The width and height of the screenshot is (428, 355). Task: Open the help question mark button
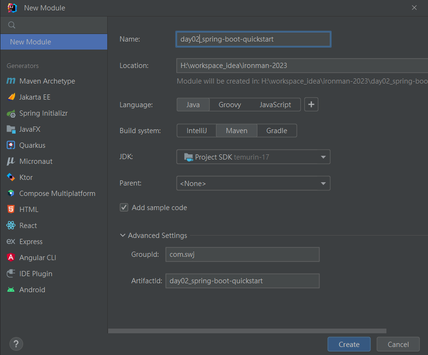[x=16, y=344]
